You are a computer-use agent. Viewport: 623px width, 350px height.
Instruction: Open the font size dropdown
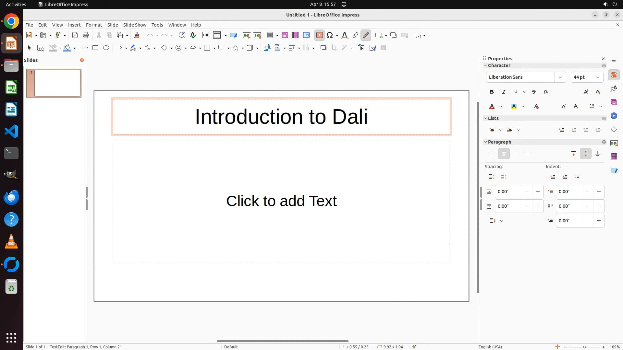click(x=598, y=77)
